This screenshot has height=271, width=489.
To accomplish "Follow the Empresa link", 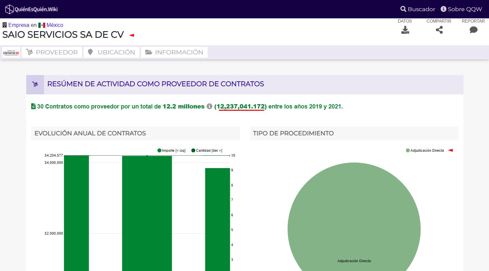I will coord(19,25).
